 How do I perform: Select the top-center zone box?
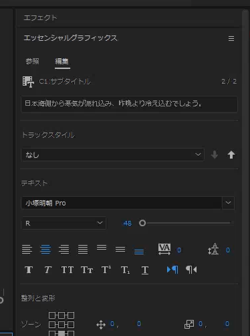pos(61,315)
